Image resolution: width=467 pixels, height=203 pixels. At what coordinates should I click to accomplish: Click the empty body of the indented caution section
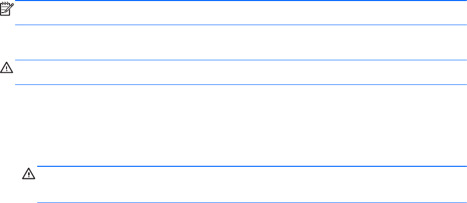click(252, 184)
